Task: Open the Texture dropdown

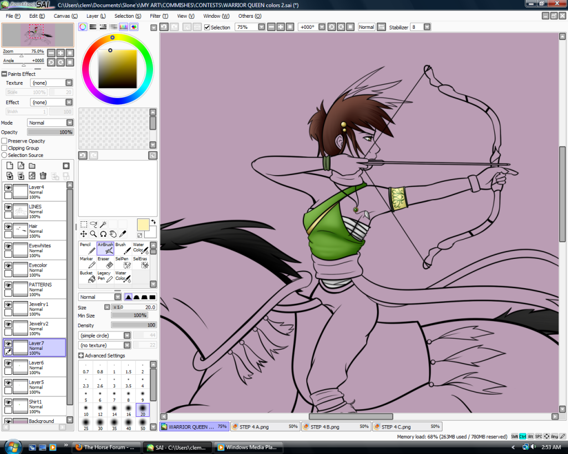Action: [x=52, y=83]
